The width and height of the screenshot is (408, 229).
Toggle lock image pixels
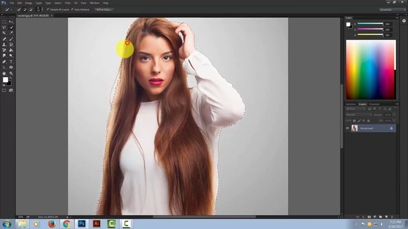click(359, 121)
